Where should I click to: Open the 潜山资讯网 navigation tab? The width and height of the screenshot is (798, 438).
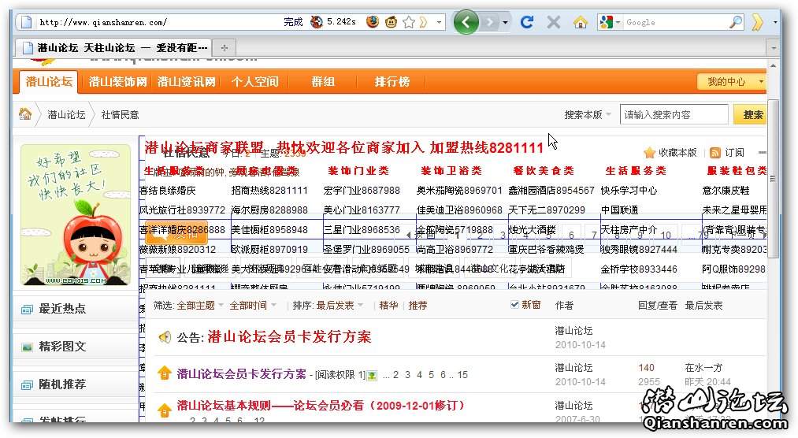coord(186,81)
